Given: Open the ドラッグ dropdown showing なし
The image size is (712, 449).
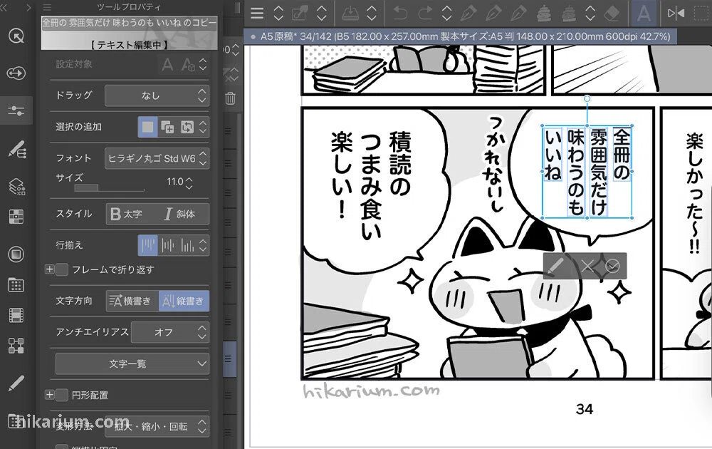Looking at the screenshot, I should click(157, 96).
